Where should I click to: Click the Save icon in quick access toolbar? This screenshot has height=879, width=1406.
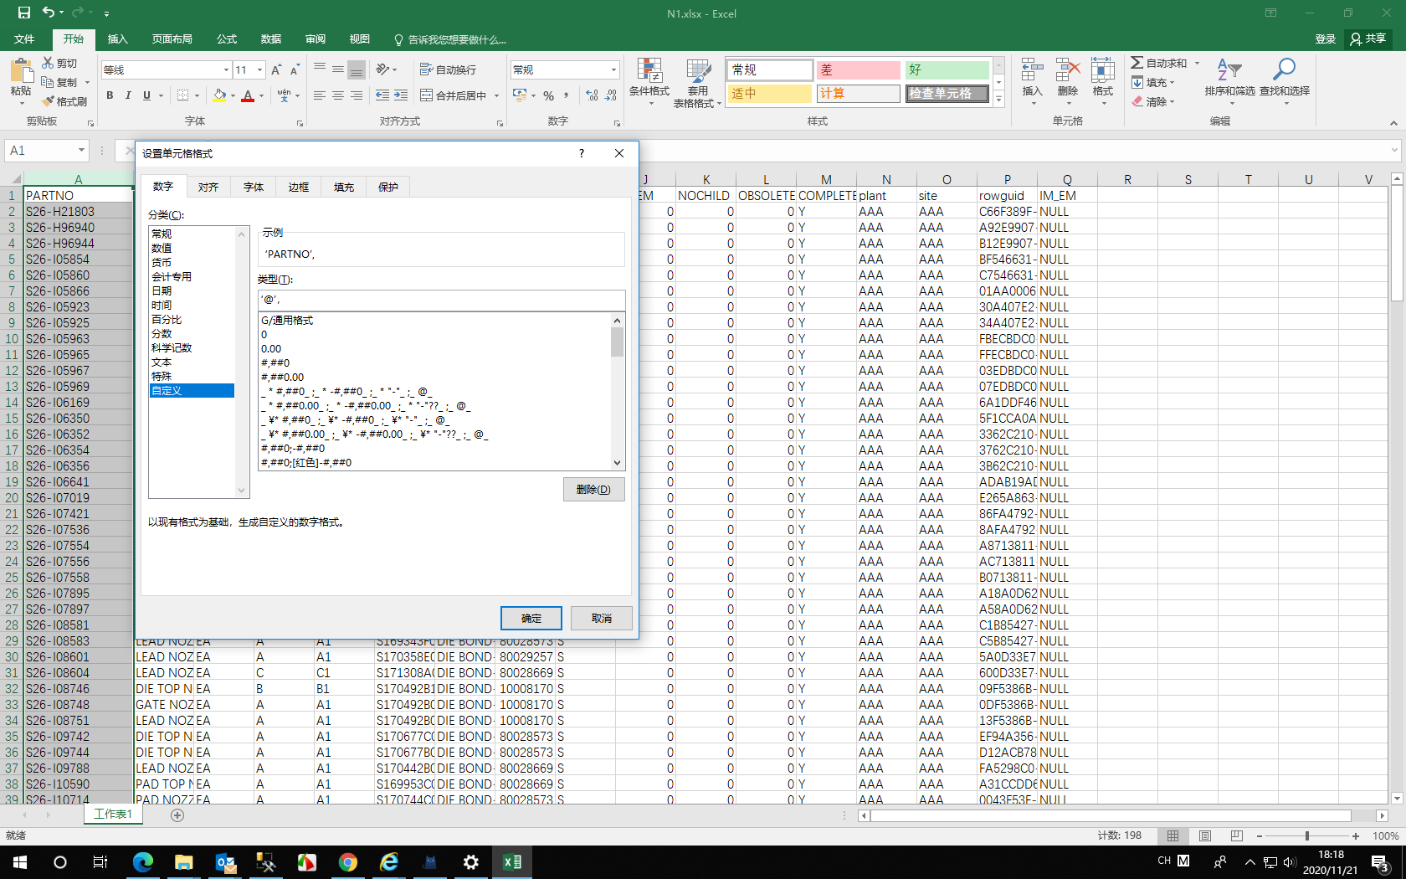point(23,13)
